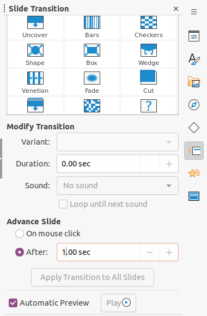This screenshot has height=316, width=207.
Task: Click the Play preview button
Action: click(119, 303)
